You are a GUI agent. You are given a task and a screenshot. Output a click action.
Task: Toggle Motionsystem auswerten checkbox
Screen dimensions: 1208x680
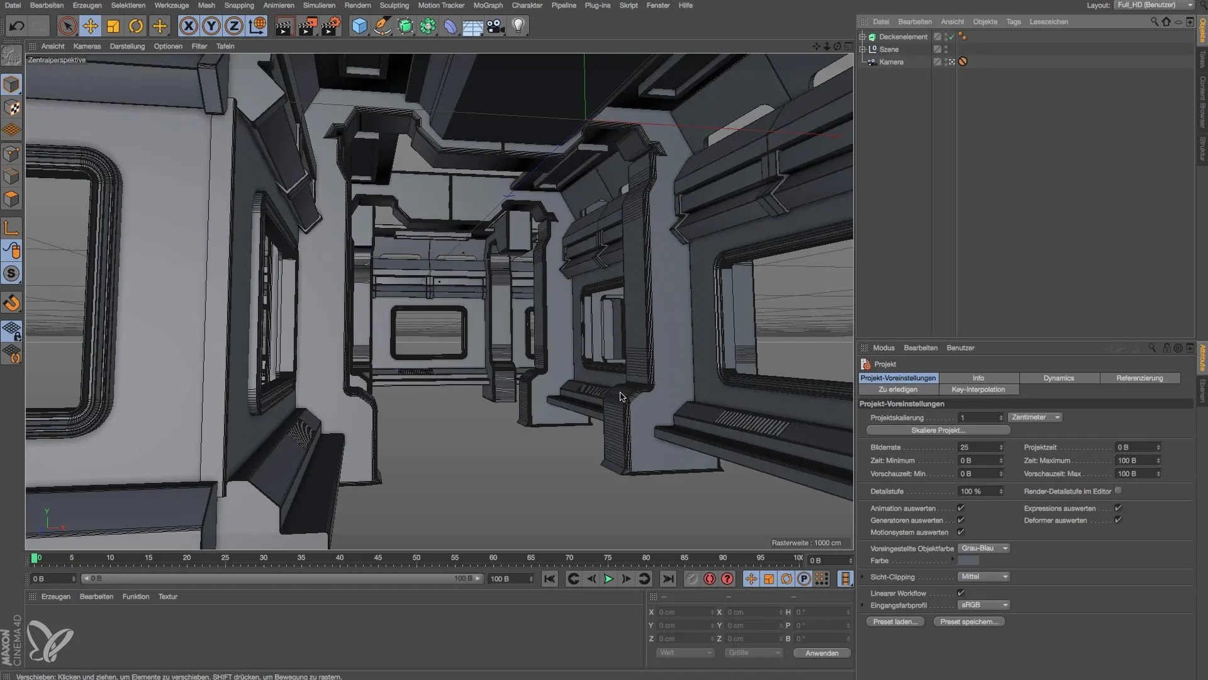tap(961, 532)
